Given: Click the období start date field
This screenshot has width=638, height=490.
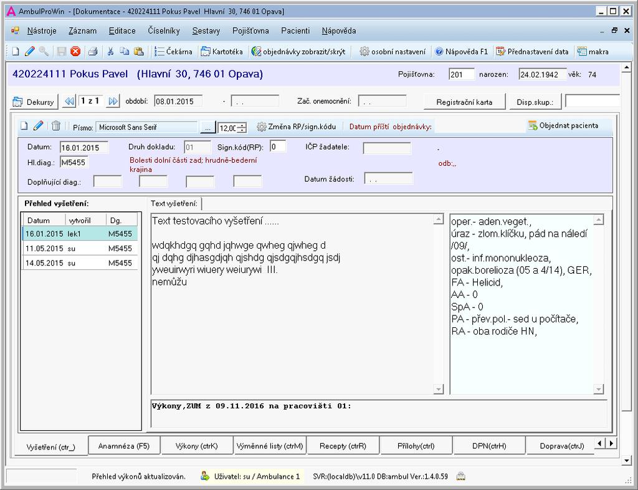Looking at the screenshot, I should click(x=178, y=102).
